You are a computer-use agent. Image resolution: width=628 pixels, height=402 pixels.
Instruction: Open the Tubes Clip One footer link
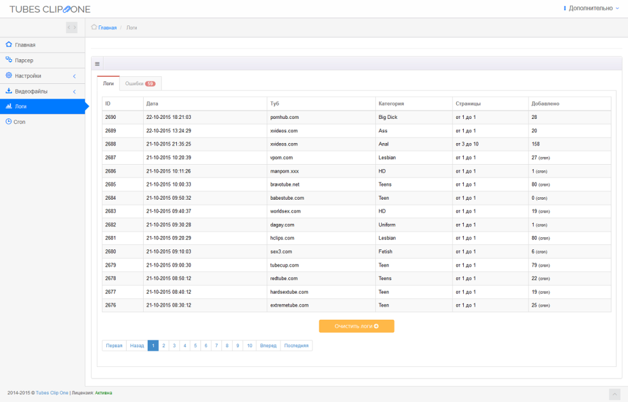pyautogui.click(x=53, y=392)
